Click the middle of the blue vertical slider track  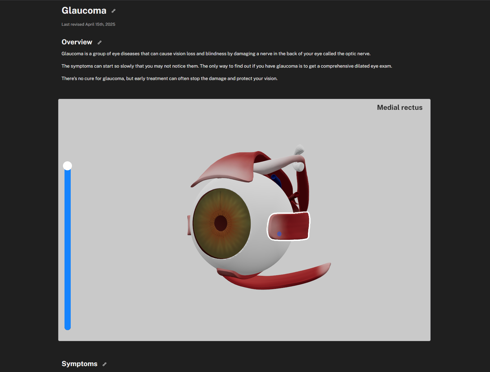pos(68,248)
